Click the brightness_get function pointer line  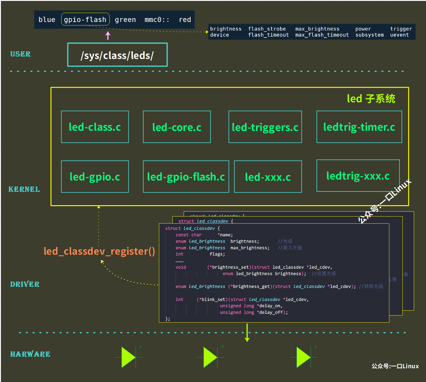pos(266,286)
